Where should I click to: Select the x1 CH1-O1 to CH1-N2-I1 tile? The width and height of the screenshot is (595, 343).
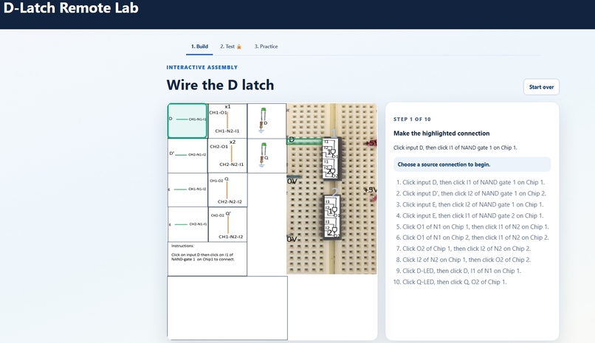tap(227, 121)
